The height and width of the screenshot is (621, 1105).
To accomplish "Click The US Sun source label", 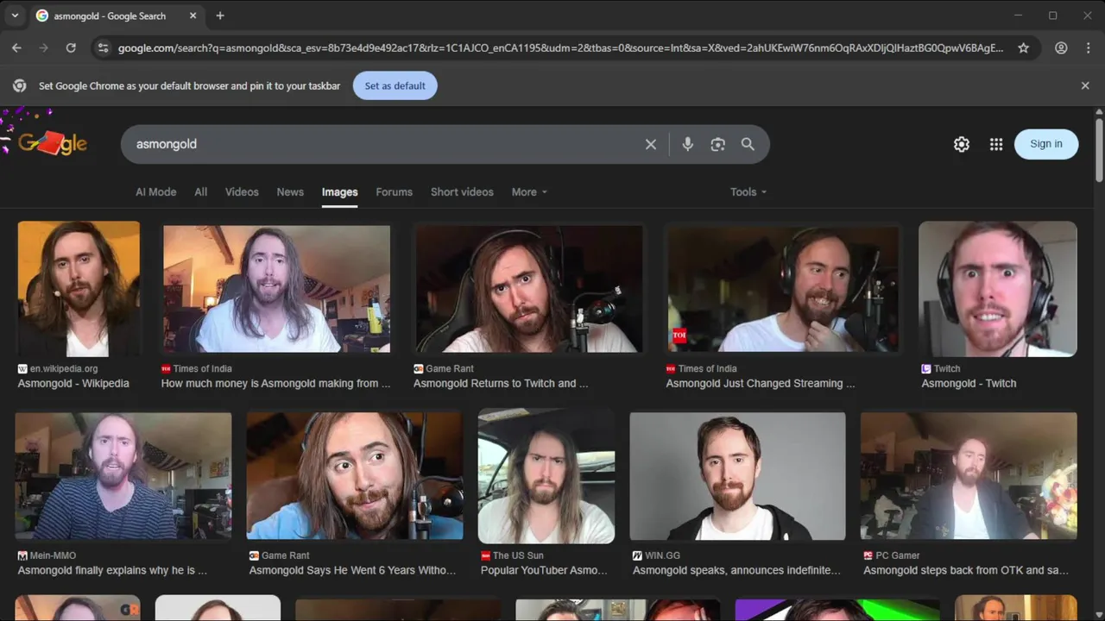I will pyautogui.click(x=518, y=555).
